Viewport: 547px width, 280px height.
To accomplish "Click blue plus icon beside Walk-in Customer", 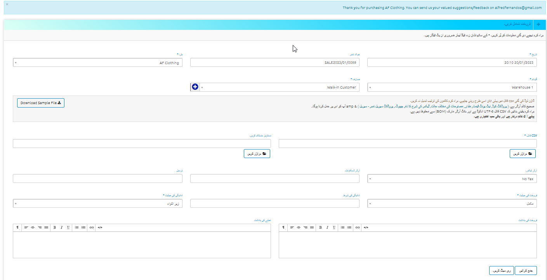I will [195, 87].
